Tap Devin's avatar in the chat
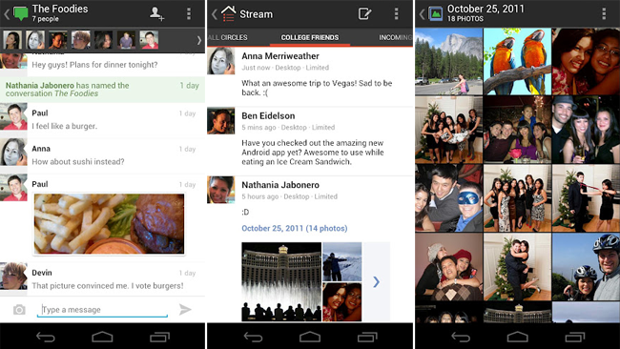The height and width of the screenshot is (349, 620). [14, 276]
